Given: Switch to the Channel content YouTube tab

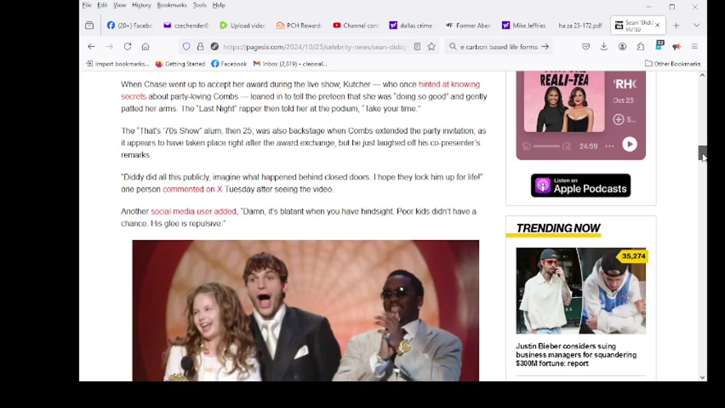Looking at the screenshot, I should pyautogui.click(x=355, y=25).
